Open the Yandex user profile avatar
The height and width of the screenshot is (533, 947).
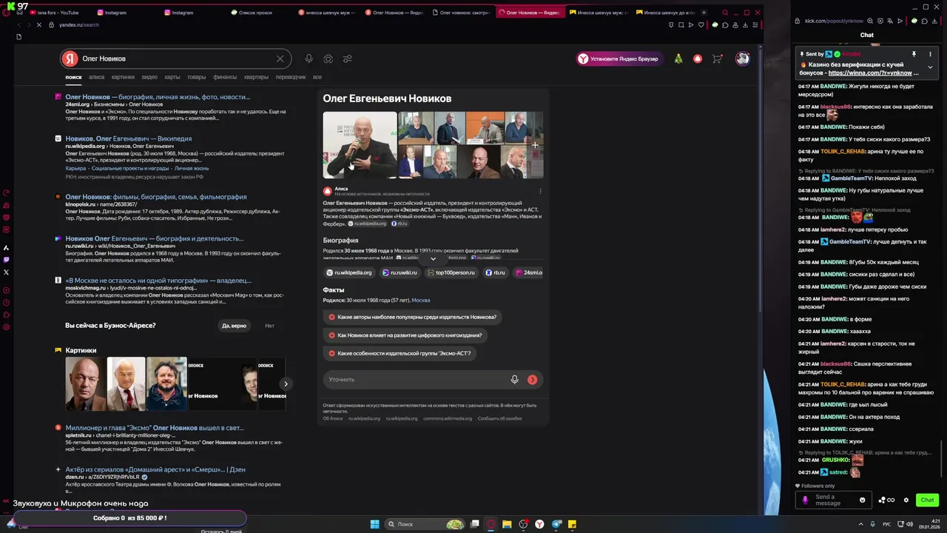[x=743, y=58]
